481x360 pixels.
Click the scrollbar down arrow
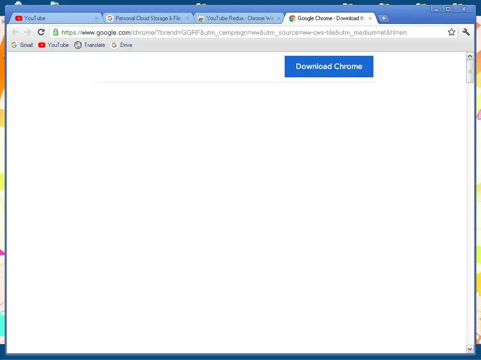[470, 349]
